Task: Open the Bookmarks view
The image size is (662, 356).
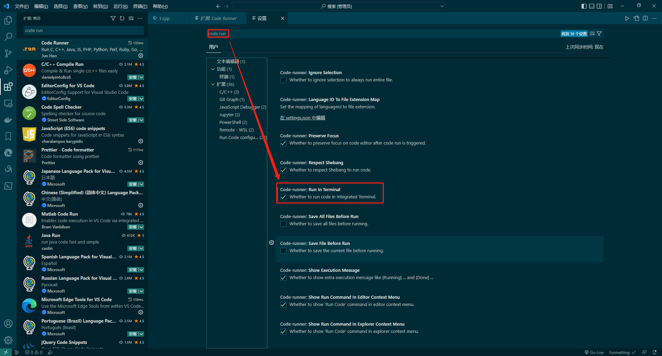Action: tap(8, 136)
